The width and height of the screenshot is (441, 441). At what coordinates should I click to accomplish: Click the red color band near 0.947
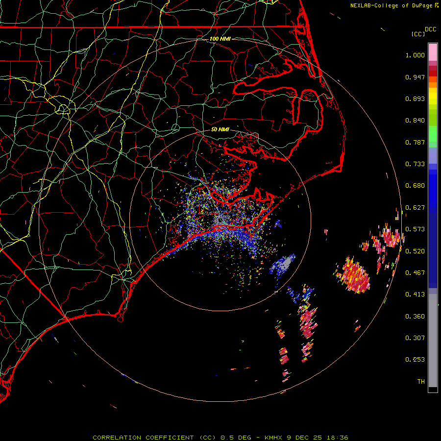pos(433,73)
